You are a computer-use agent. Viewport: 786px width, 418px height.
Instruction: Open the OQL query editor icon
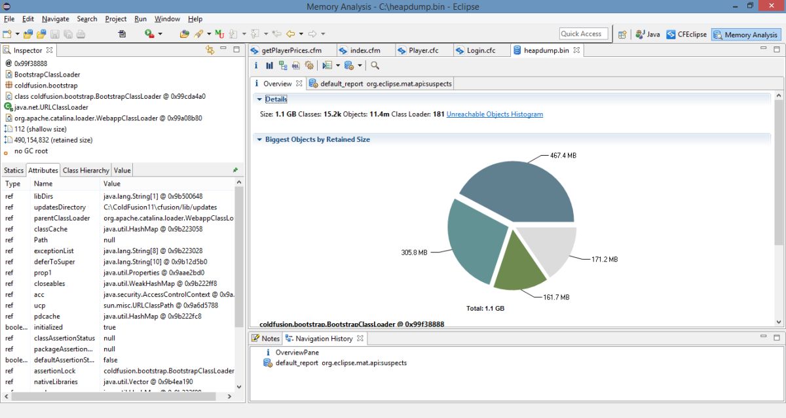[295, 65]
